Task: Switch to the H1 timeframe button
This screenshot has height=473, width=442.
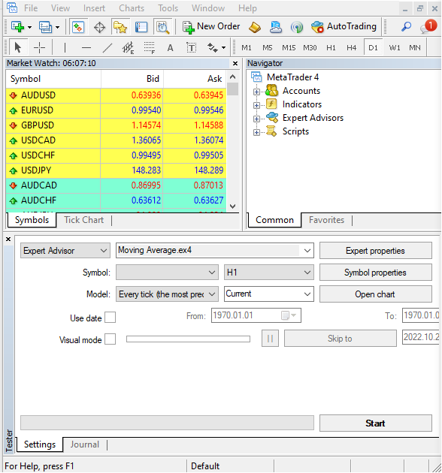Action: pos(331,47)
